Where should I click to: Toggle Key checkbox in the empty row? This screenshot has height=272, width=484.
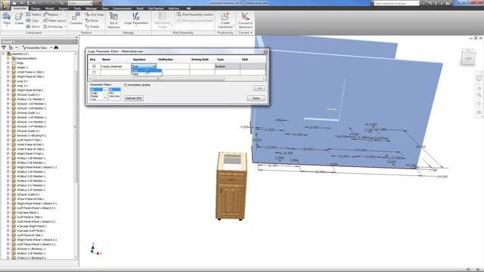94,73
